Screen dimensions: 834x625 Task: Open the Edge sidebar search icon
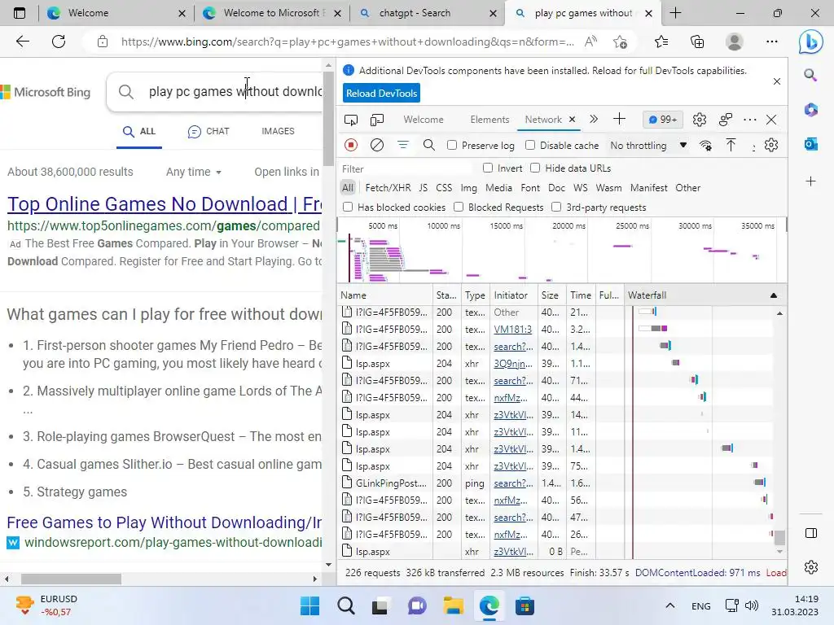click(810, 75)
